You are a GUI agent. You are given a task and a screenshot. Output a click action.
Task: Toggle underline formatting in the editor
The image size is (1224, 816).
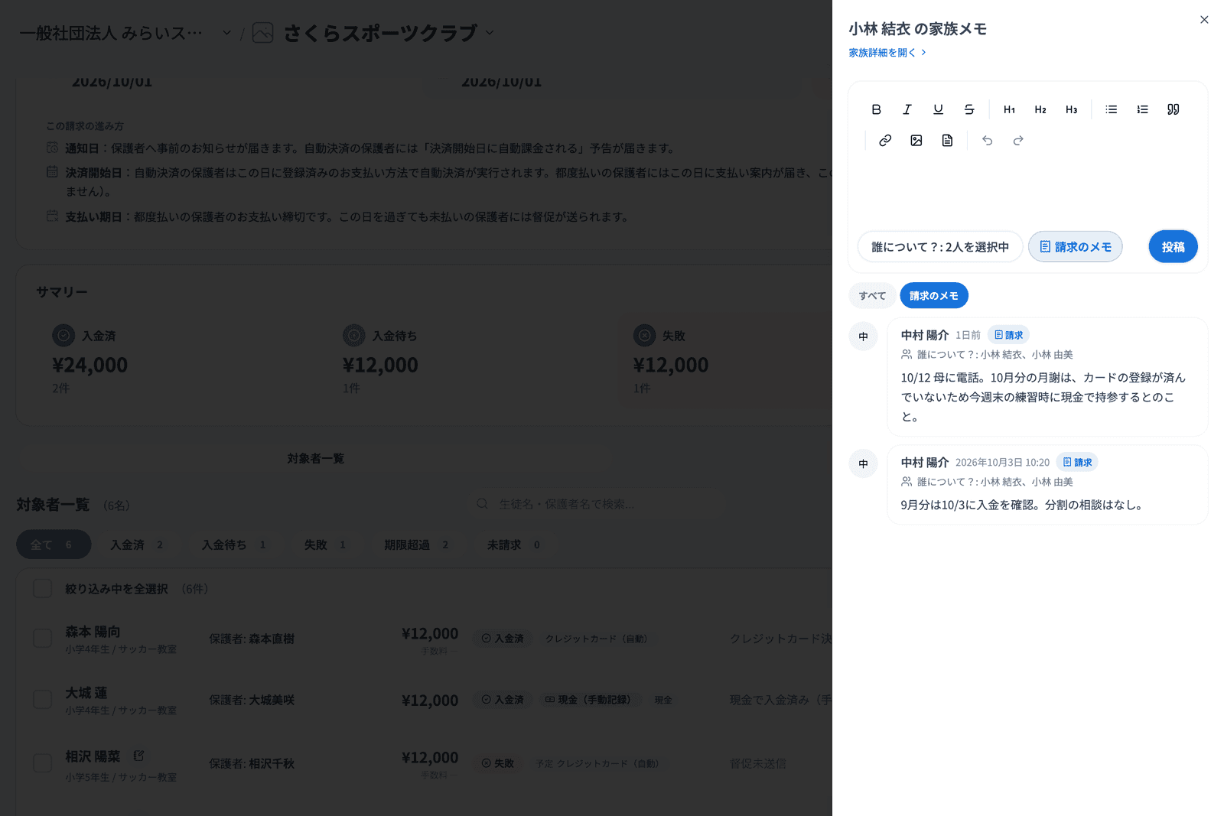938,109
